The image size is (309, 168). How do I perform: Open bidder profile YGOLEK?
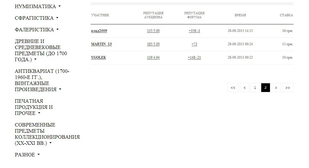point(98,57)
